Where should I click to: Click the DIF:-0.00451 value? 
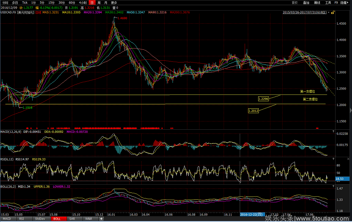coord(32,132)
